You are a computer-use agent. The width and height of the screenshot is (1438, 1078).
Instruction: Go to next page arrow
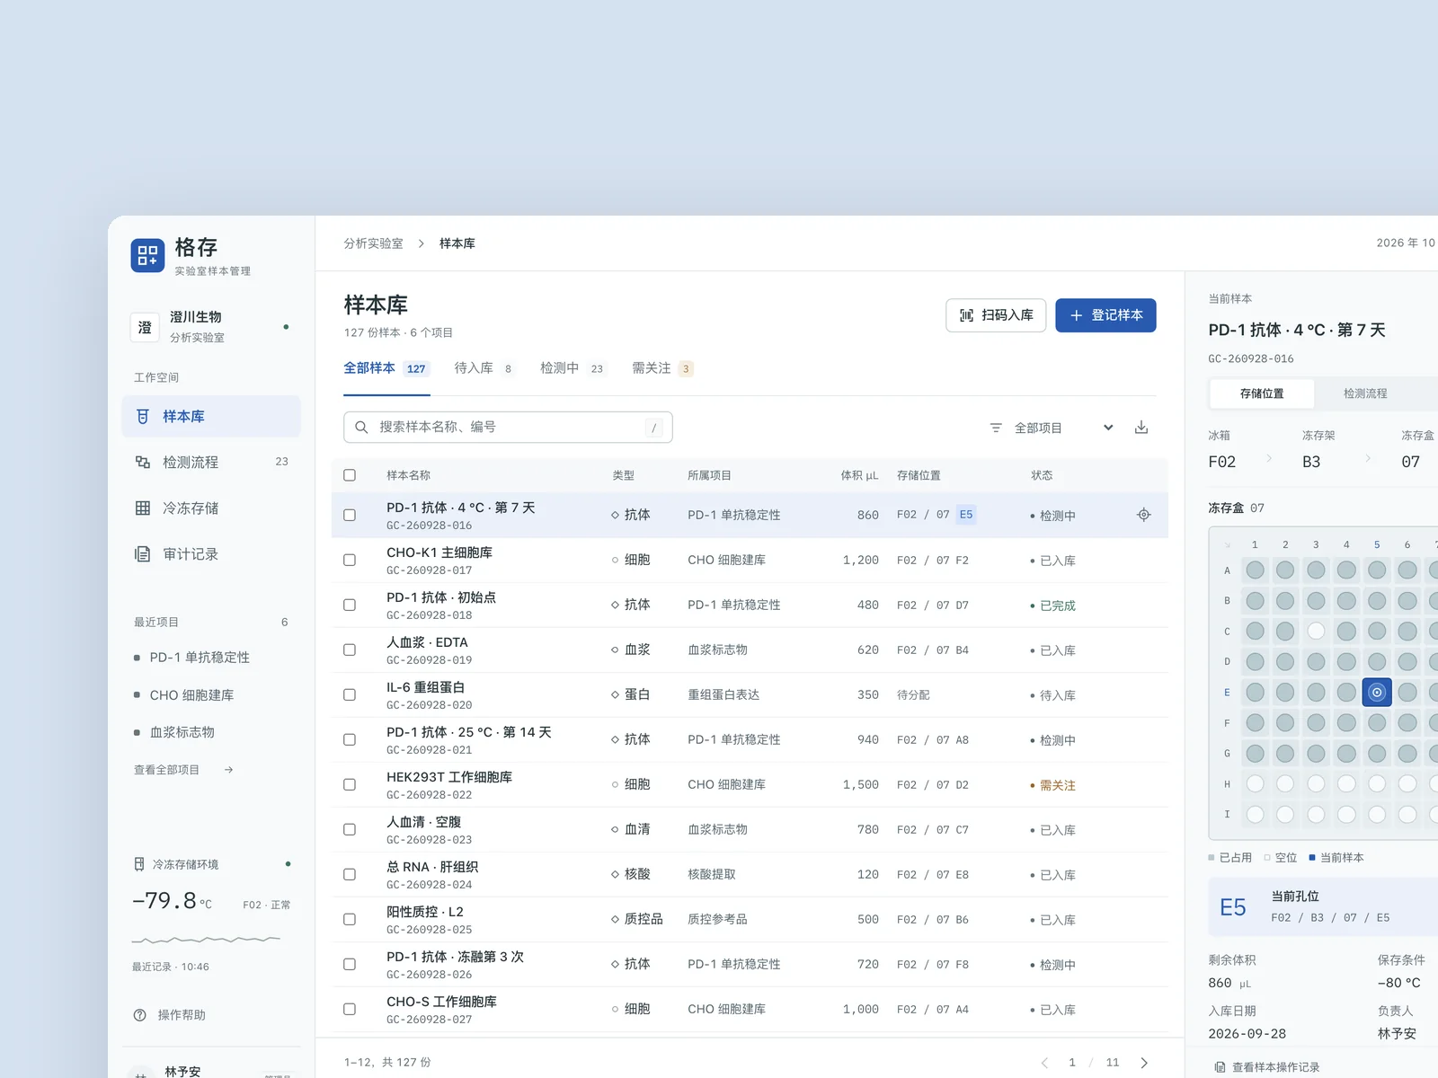click(1144, 1063)
